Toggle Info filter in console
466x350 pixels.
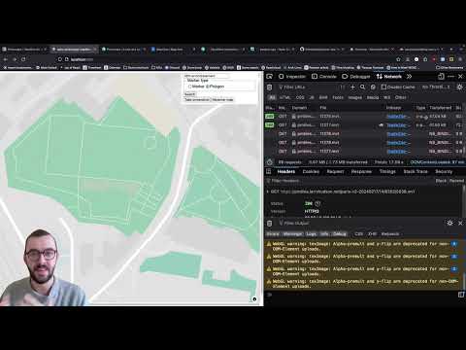point(324,234)
